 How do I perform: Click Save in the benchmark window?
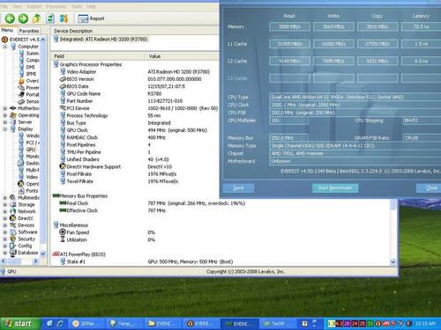238,188
